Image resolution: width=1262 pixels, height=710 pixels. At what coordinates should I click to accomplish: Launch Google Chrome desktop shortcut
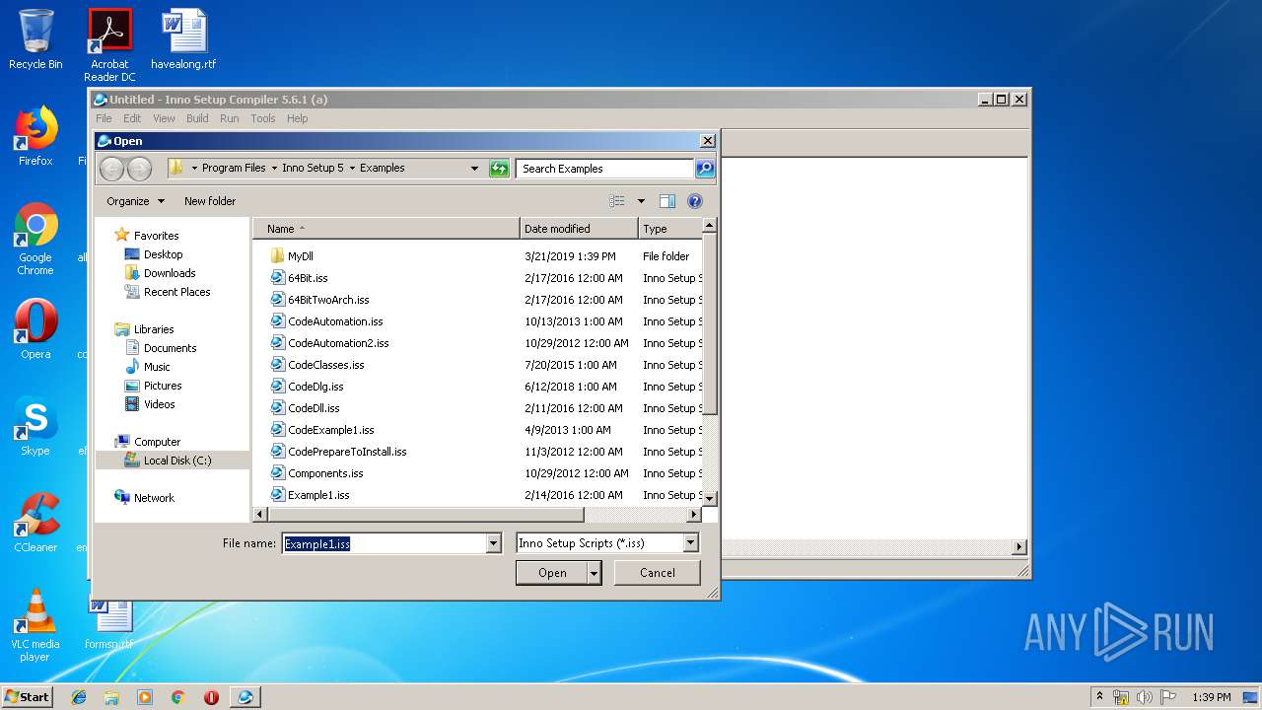[35, 239]
